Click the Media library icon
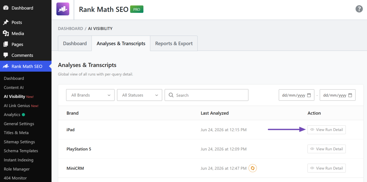 (x=6, y=33)
